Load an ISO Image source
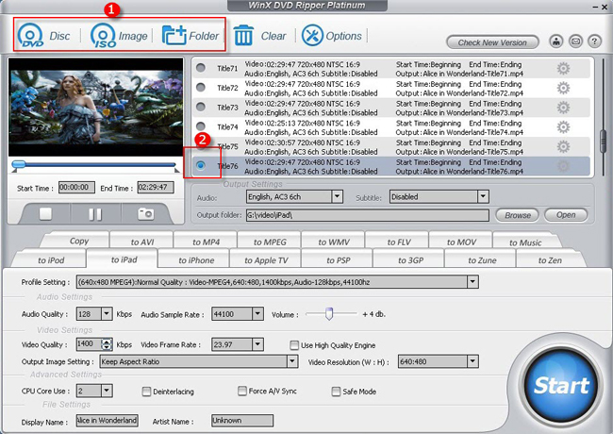The height and width of the screenshot is (434, 613). pos(119,36)
